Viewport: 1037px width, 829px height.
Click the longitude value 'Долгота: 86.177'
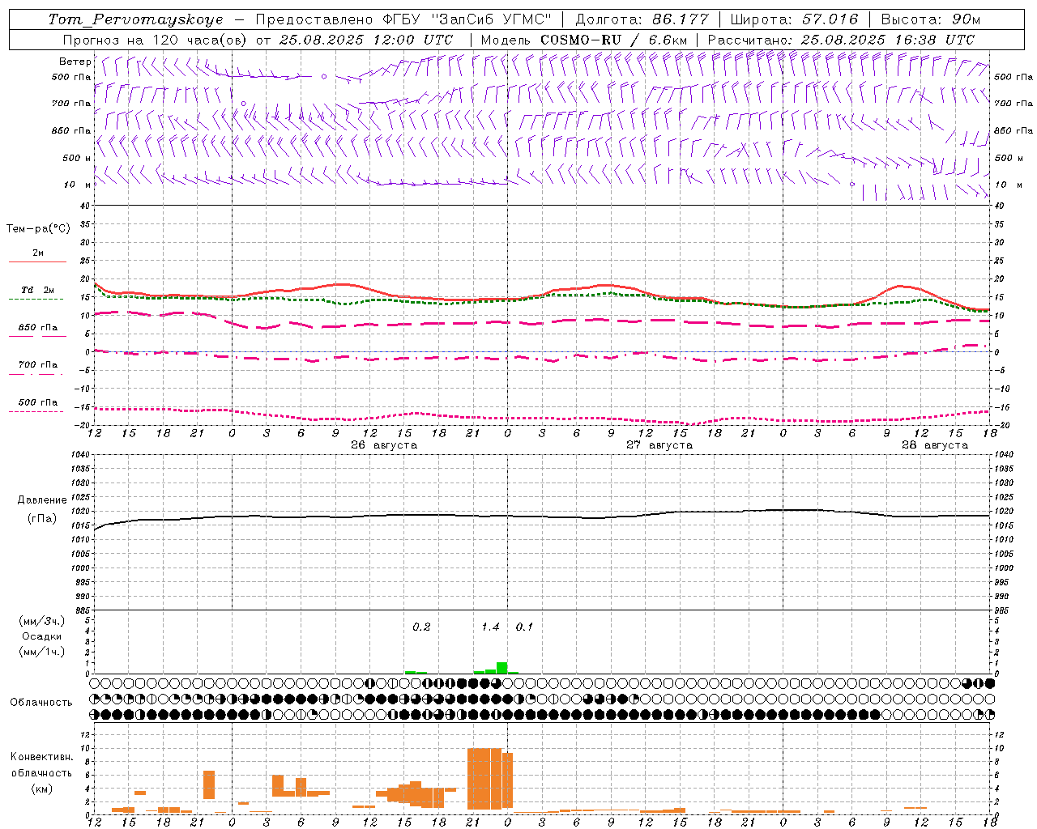[x=642, y=19]
